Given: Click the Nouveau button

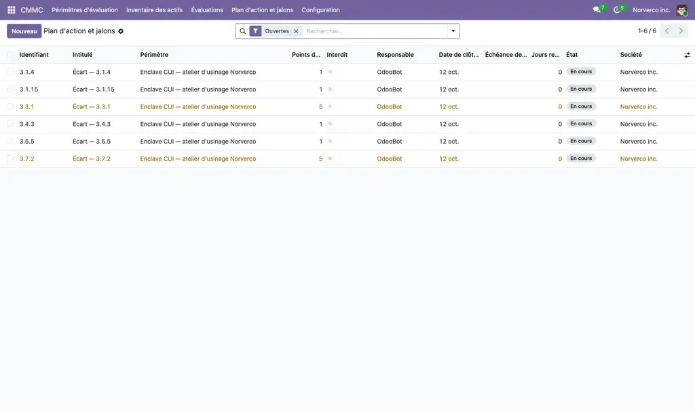Looking at the screenshot, I should 24,31.
